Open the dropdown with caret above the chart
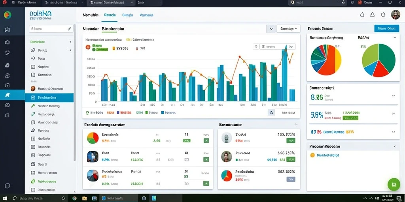The image size is (405, 202). point(288,29)
